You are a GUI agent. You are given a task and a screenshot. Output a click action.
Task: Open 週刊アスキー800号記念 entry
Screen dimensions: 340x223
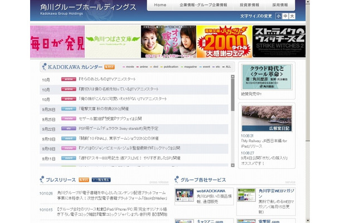coord(129,158)
